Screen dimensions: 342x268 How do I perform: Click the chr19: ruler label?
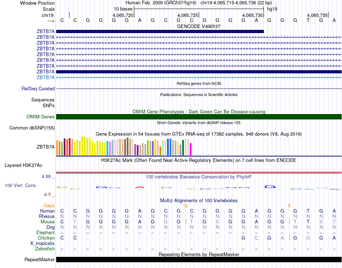pos(48,15)
